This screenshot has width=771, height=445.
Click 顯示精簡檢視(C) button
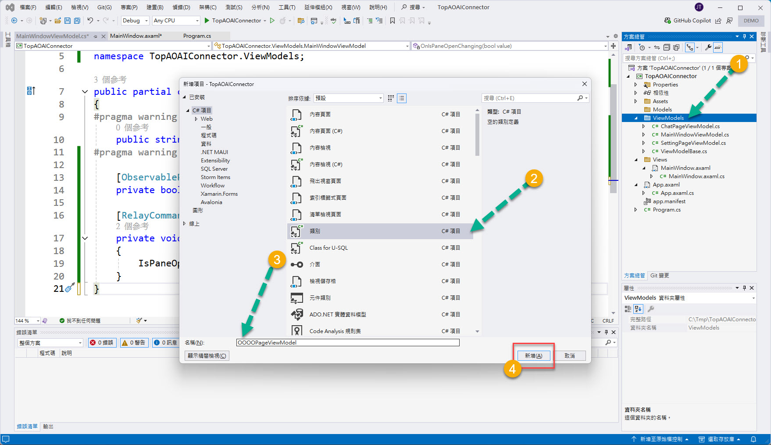tap(207, 356)
